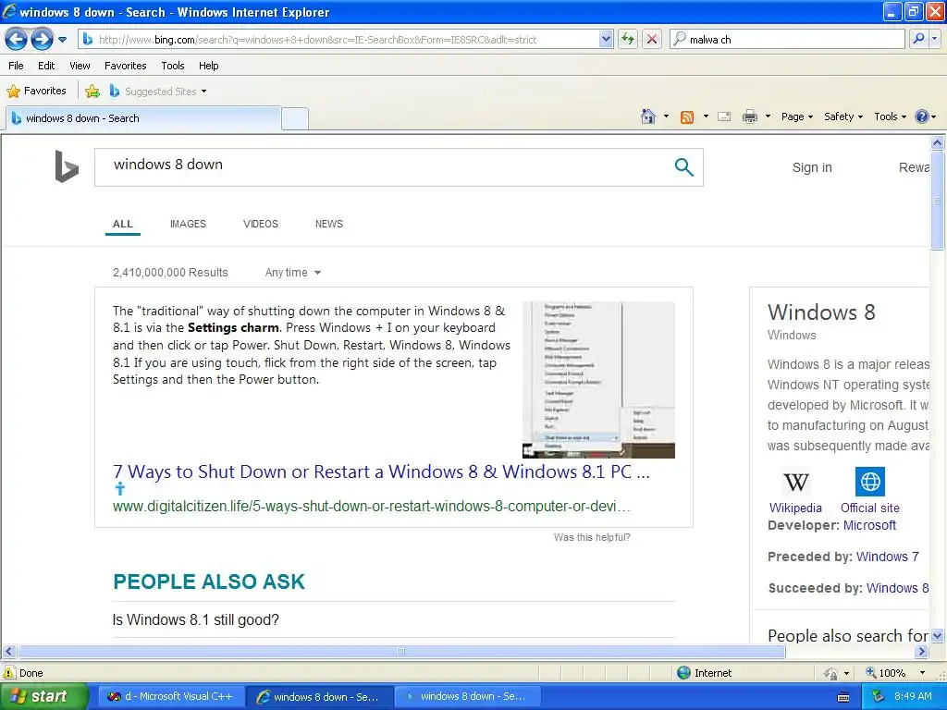Go forward with the Forward arrow button
The image size is (947, 710).
pos(42,40)
